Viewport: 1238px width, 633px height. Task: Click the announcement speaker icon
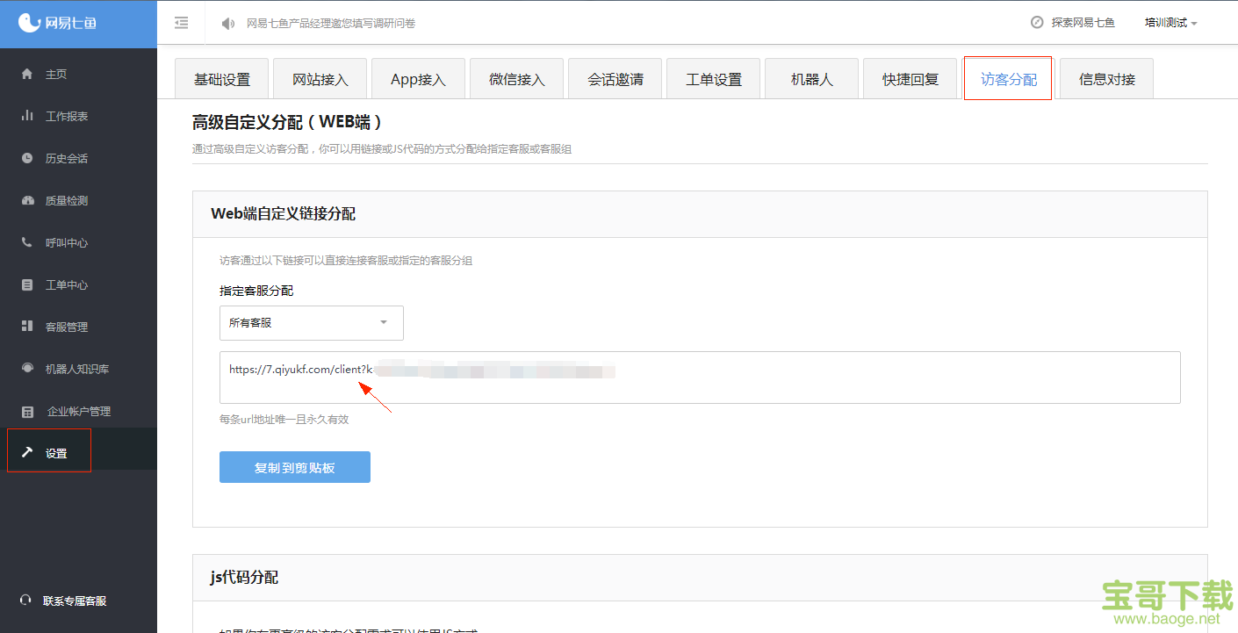tap(228, 24)
